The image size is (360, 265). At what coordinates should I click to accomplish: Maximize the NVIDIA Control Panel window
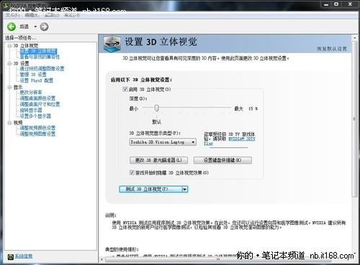click(336, 4)
